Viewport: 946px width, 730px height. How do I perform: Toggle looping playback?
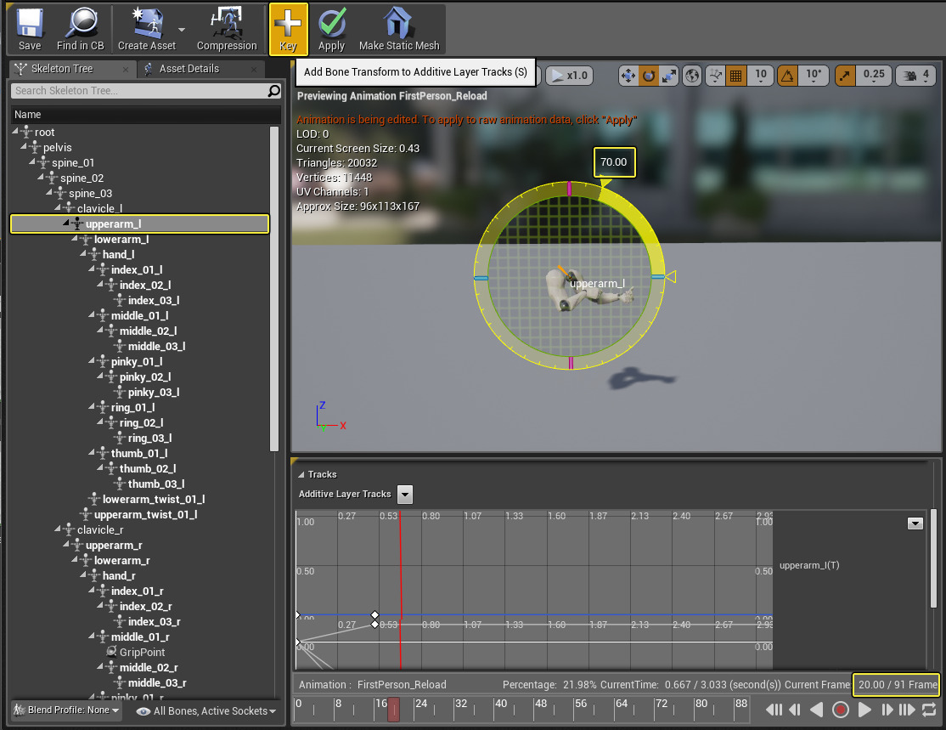click(928, 710)
